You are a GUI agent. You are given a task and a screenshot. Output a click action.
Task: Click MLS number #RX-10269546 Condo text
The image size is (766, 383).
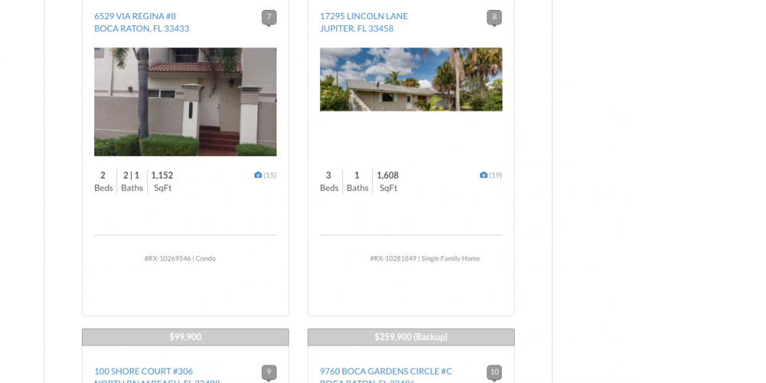[180, 259]
